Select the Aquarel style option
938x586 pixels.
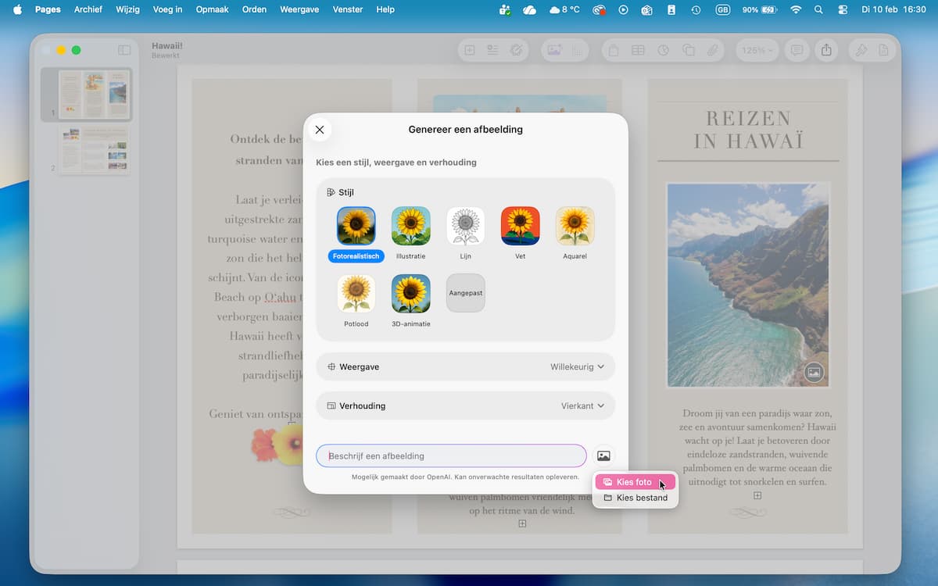point(575,227)
